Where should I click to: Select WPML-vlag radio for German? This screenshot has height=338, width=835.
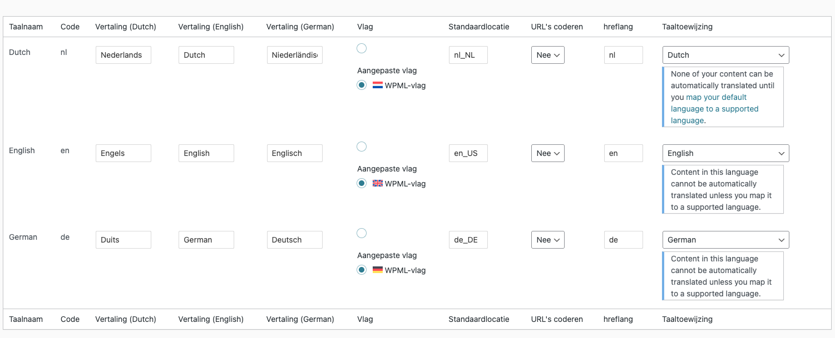(362, 270)
